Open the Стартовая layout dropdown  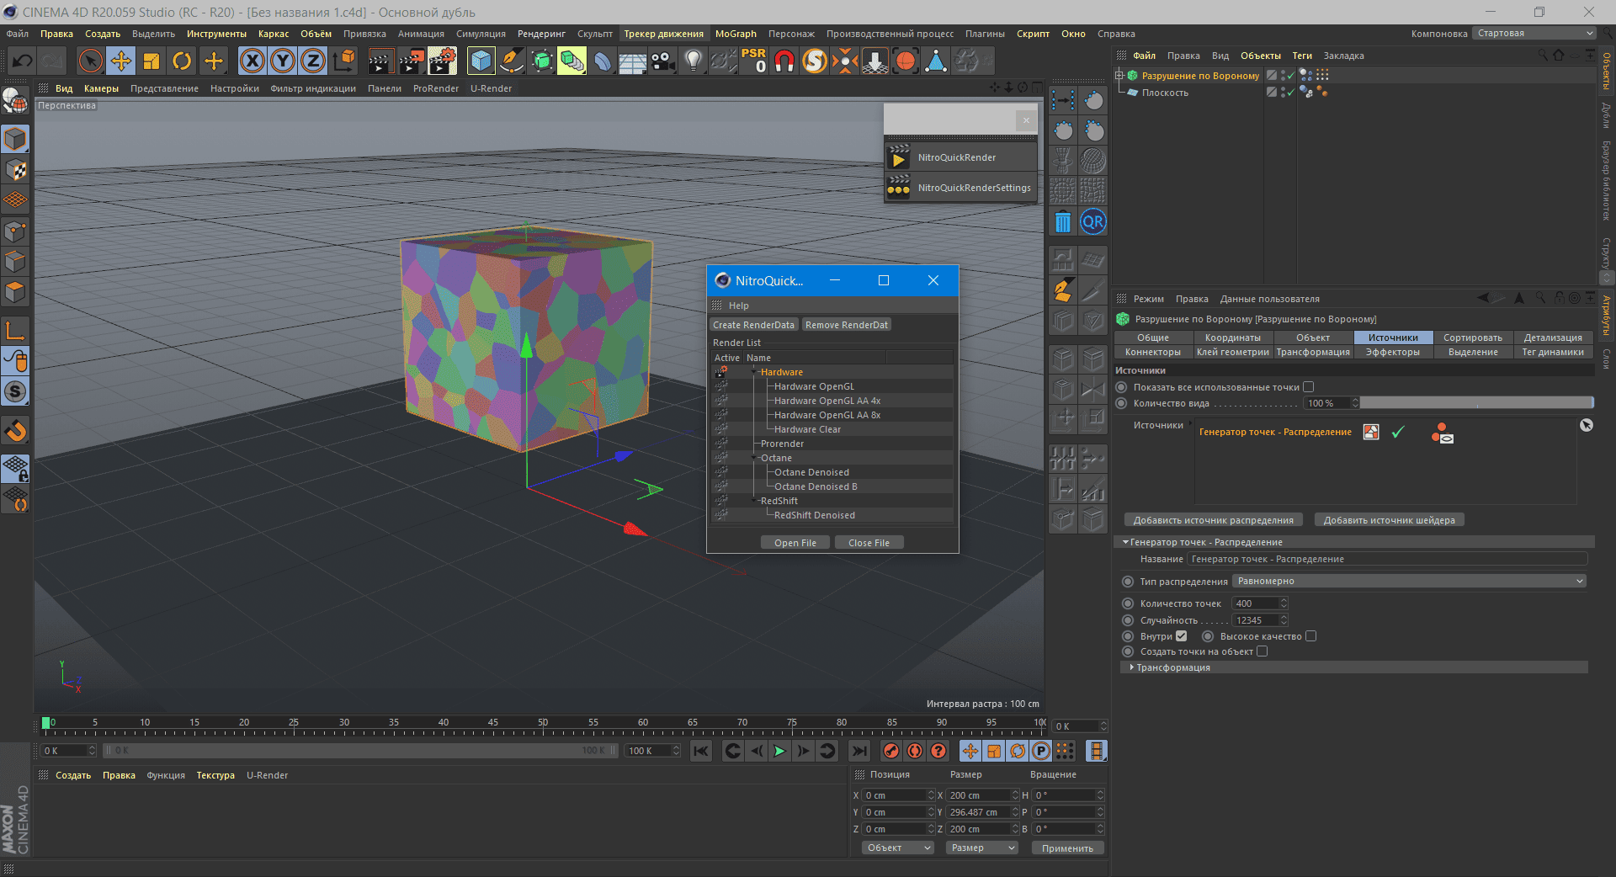click(x=1534, y=34)
